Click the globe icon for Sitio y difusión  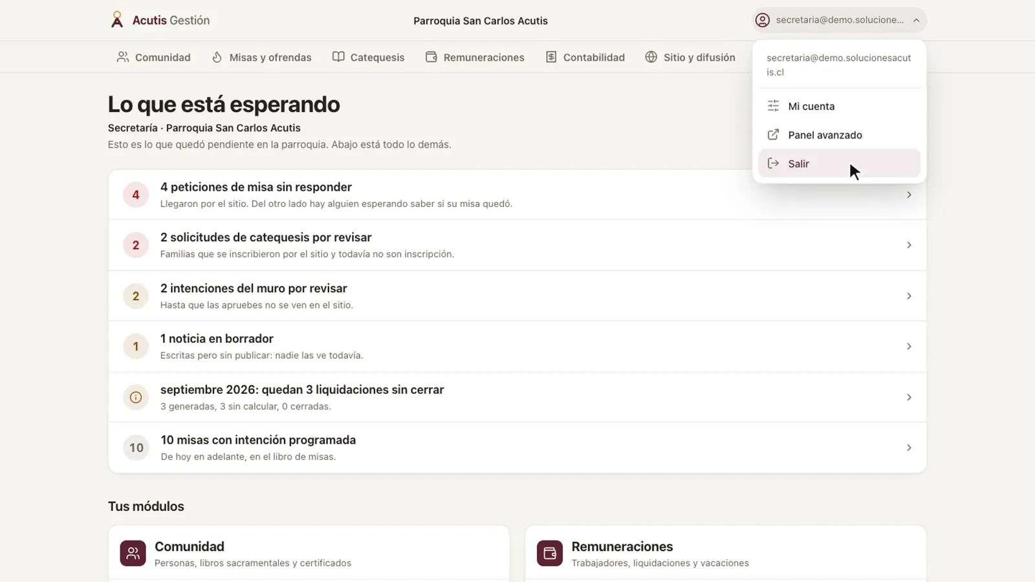point(651,57)
